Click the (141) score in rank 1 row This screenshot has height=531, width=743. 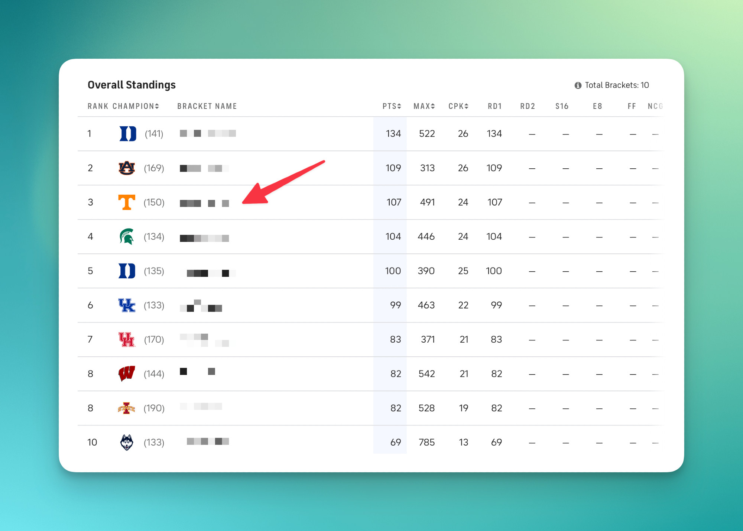click(x=154, y=134)
